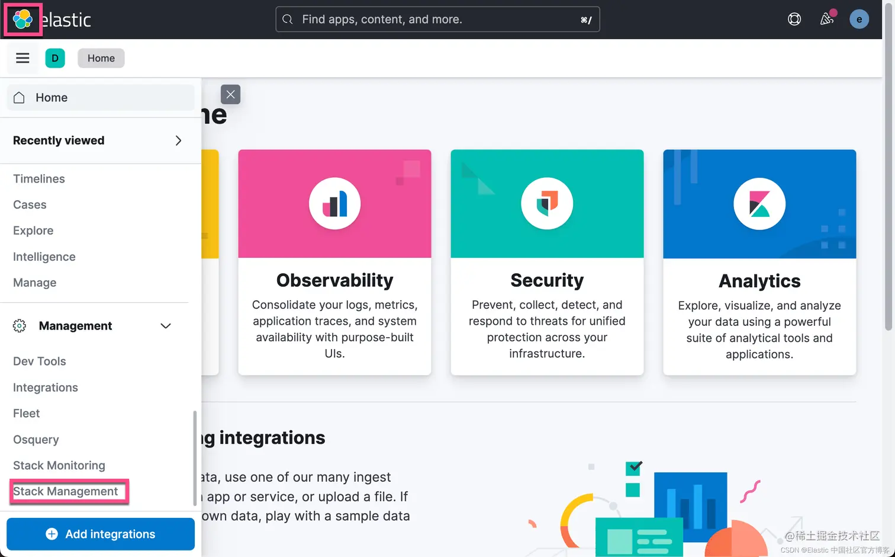Click the Home breadcrumb

pyautogui.click(x=101, y=58)
